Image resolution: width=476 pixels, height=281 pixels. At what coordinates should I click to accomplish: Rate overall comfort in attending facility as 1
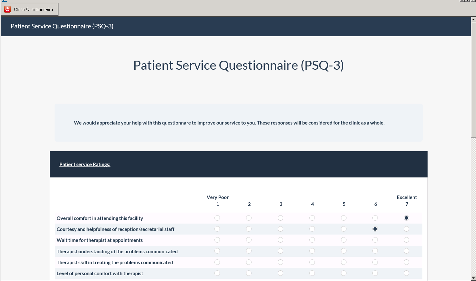217,218
